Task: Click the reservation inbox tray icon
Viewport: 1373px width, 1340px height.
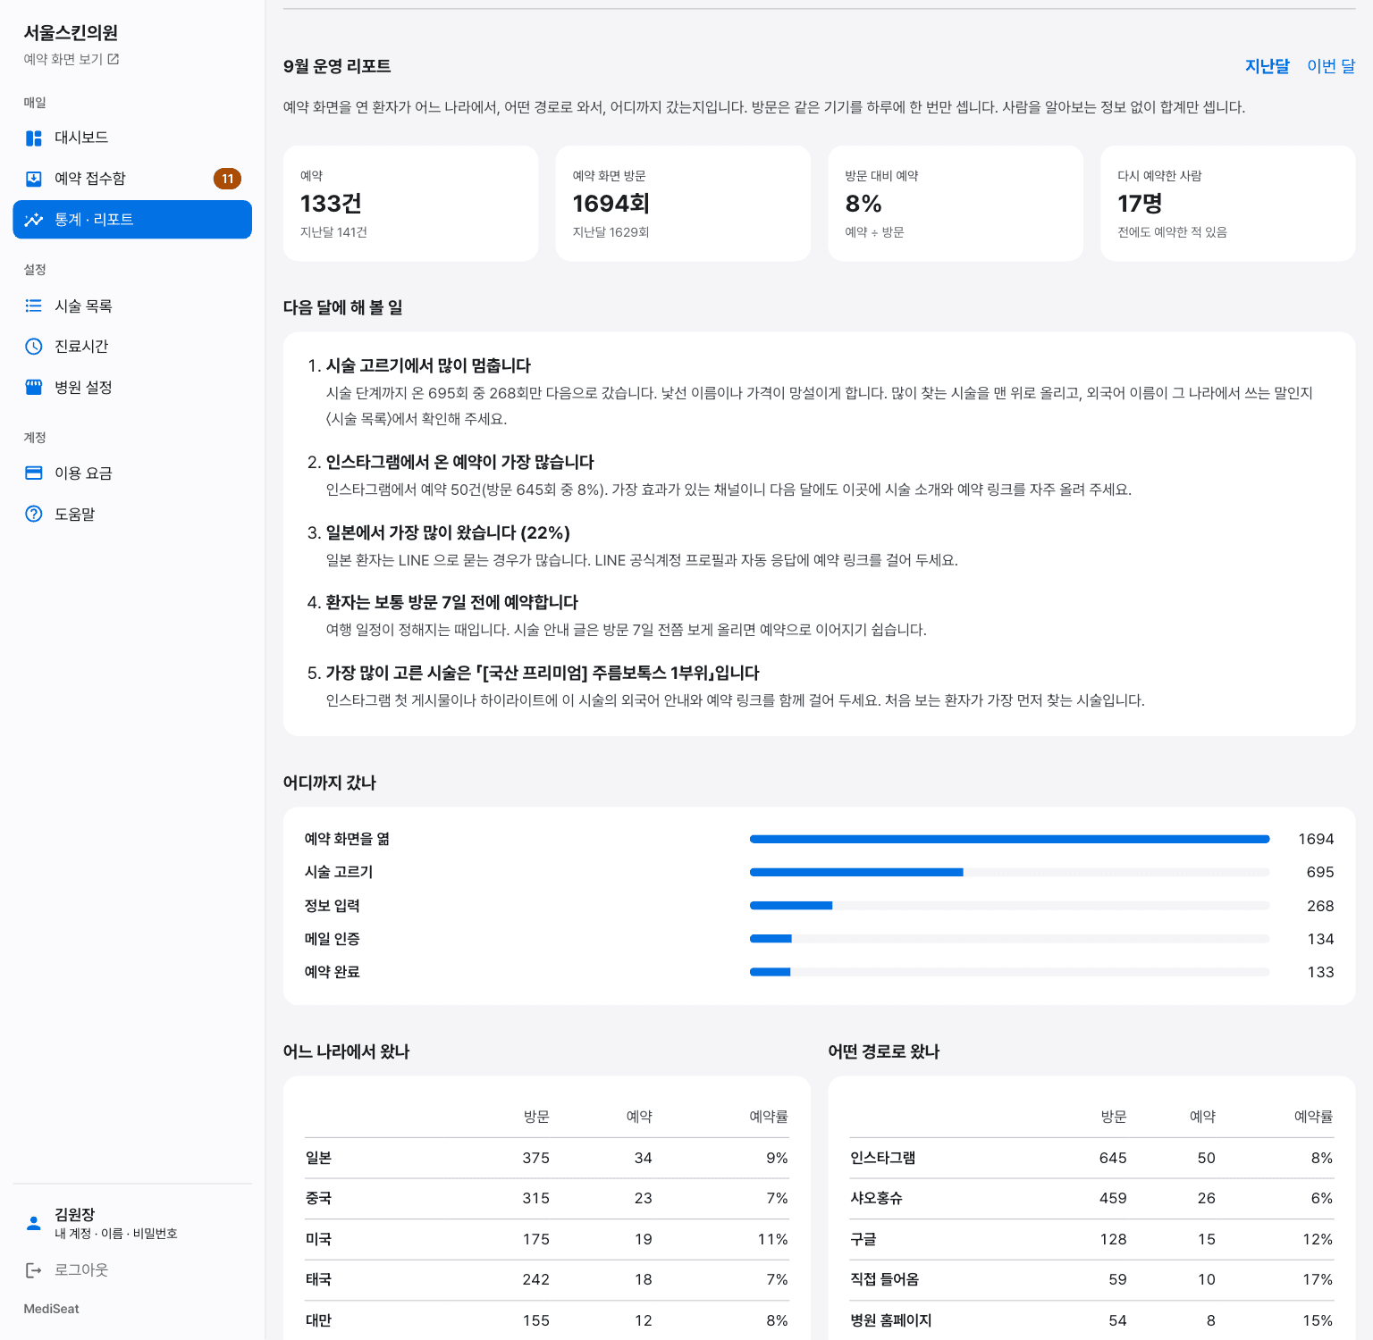Action: [x=34, y=179]
